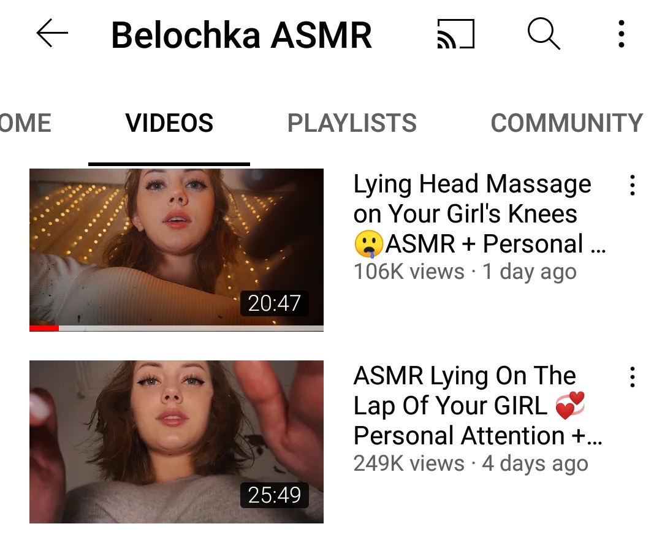Click the 20:47 duration badge
662x540 pixels.
(275, 303)
